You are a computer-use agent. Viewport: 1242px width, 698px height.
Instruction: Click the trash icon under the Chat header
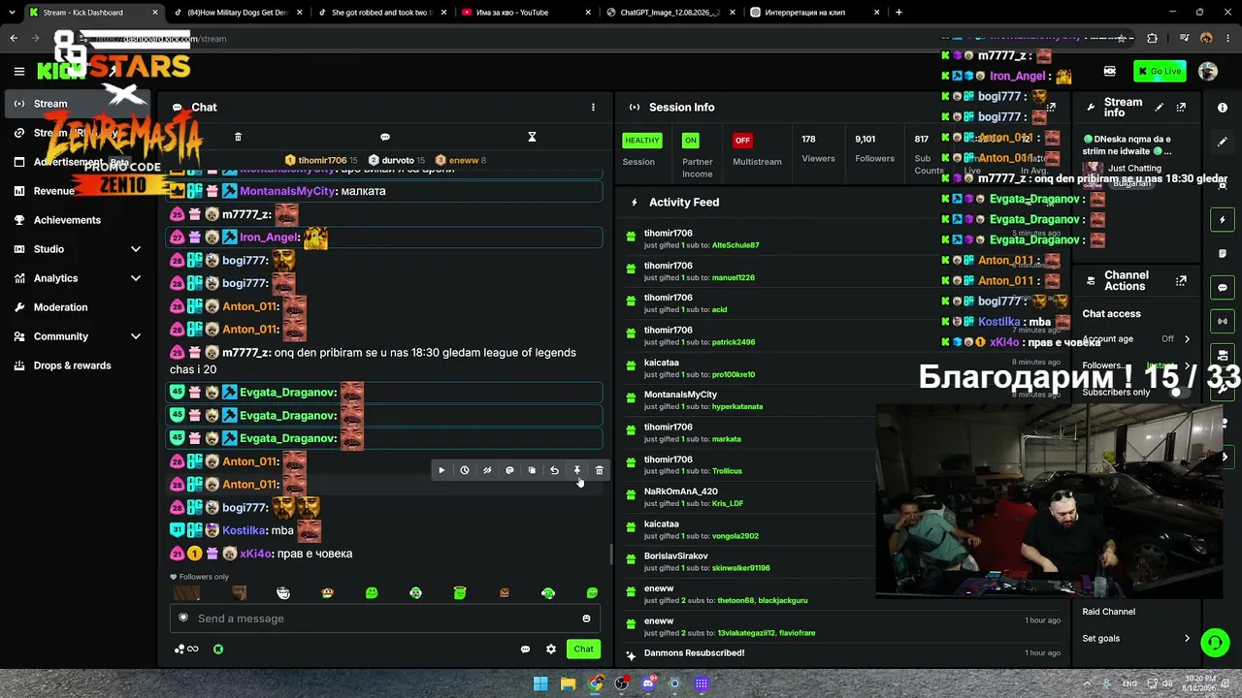(x=238, y=137)
